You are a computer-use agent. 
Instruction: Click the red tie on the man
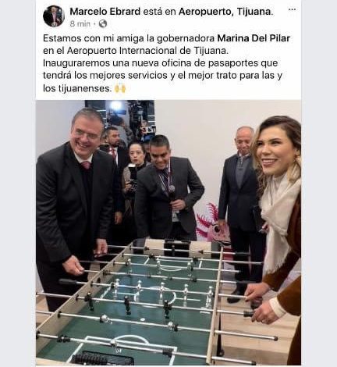86,165
